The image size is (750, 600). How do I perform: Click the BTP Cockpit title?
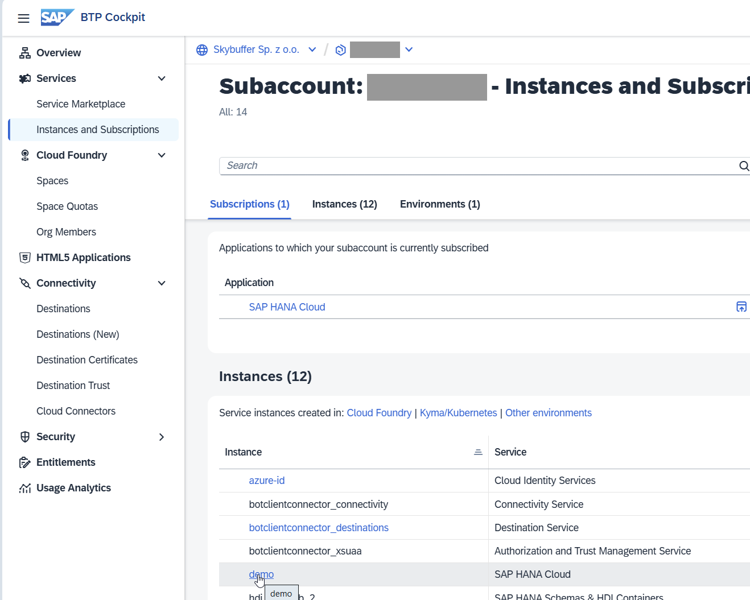pyautogui.click(x=113, y=17)
